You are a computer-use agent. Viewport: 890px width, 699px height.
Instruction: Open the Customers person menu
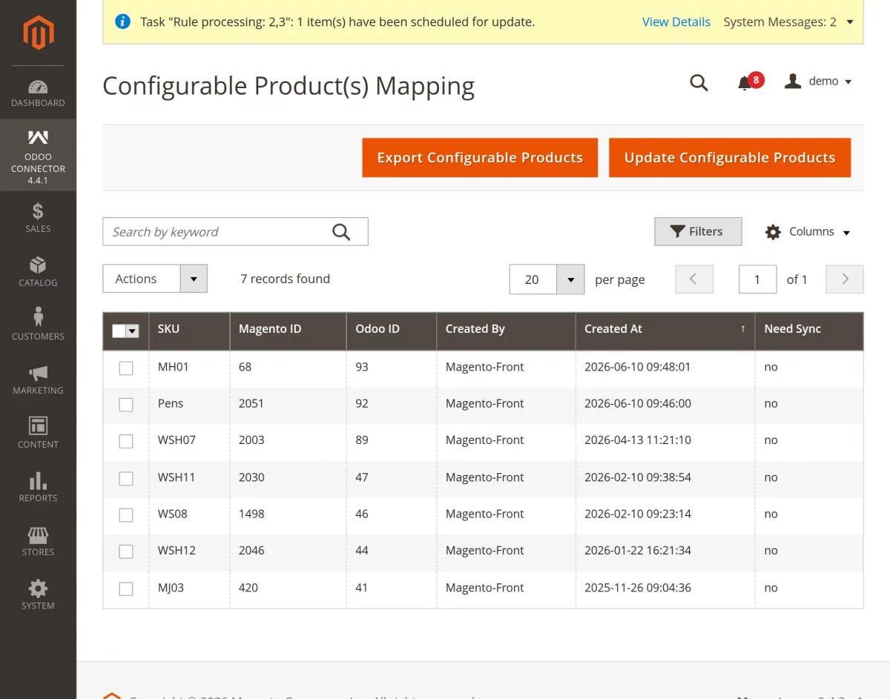tap(38, 325)
